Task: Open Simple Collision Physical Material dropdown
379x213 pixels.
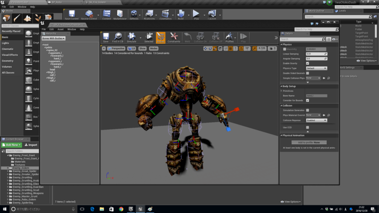Action: click(313, 78)
